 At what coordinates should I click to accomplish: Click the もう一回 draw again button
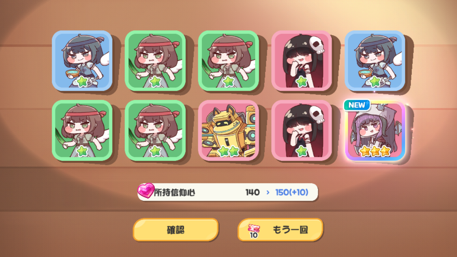point(280,230)
